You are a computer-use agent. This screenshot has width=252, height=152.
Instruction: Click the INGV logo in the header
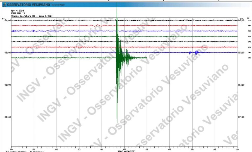pyautogui.click(x=5, y=5)
